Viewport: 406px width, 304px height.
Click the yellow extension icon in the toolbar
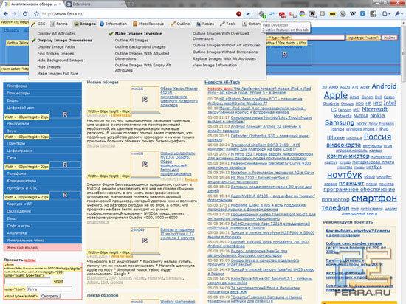coord(332,14)
